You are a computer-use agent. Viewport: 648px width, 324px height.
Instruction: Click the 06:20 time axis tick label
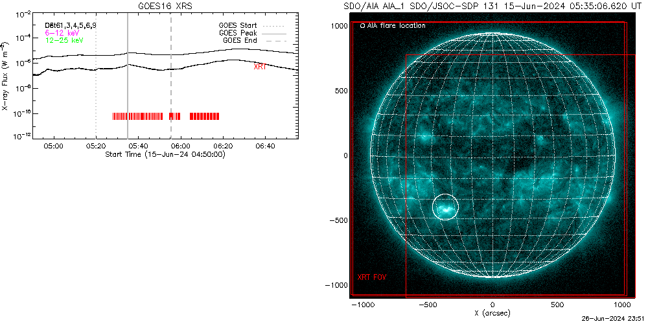(x=222, y=146)
